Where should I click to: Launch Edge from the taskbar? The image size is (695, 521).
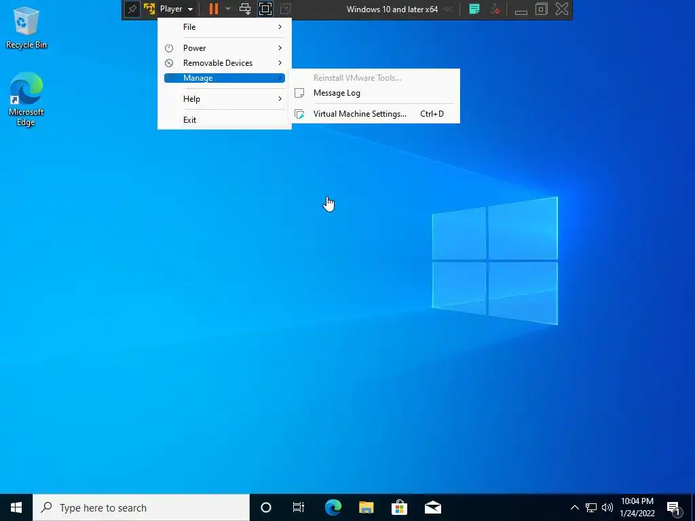[333, 507]
